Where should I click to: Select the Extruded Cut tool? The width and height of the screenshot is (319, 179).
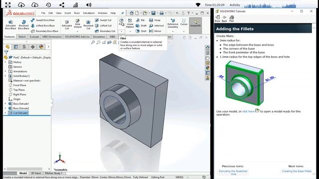(x=67, y=24)
